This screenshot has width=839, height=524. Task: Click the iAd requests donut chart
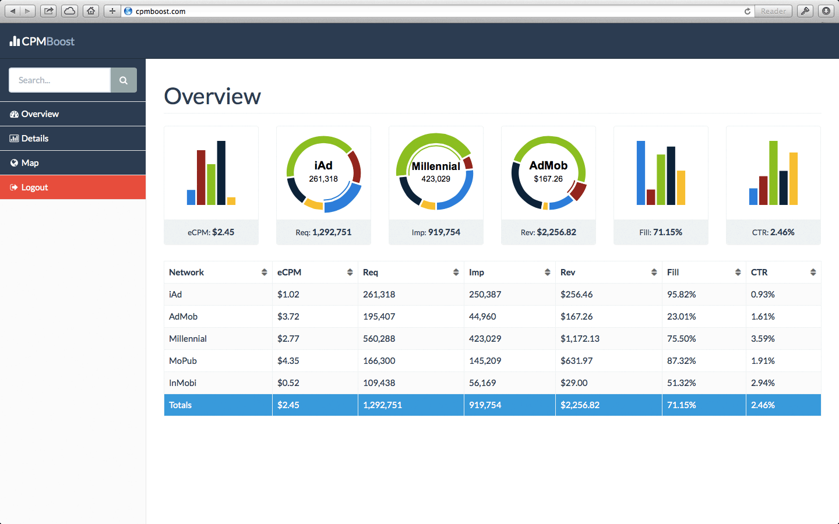coord(323,174)
